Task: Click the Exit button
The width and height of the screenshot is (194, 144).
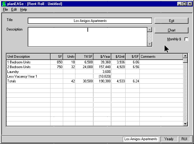Action: 171,21
